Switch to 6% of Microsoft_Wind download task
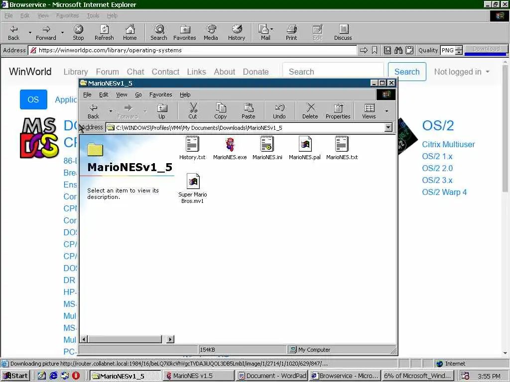This screenshot has width=510, height=382. (417, 376)
